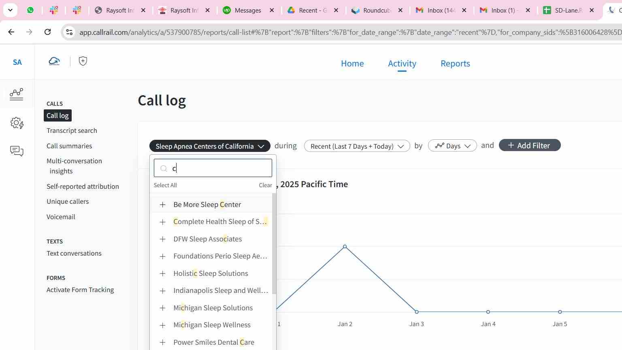Open the tab search chevron button

coord(10,10)
